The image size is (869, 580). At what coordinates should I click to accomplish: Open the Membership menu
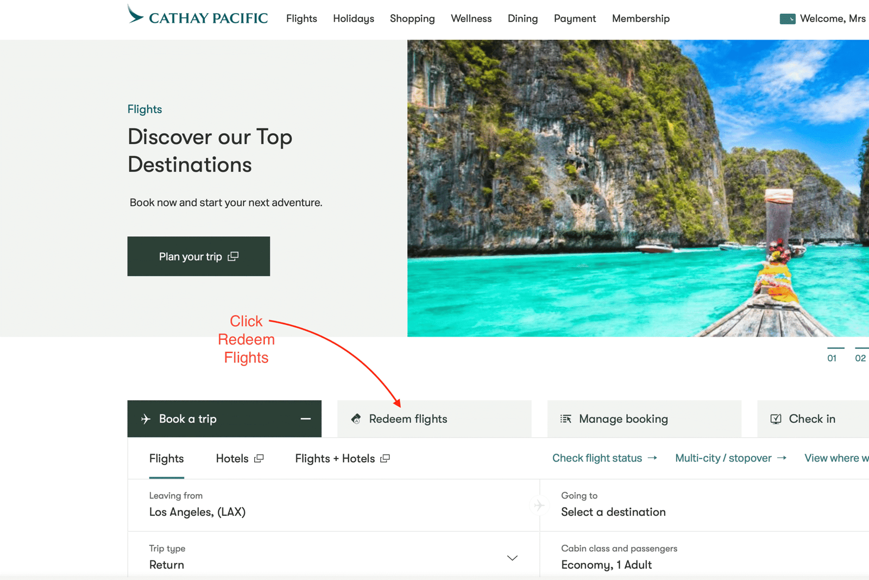tap(640, 18)
